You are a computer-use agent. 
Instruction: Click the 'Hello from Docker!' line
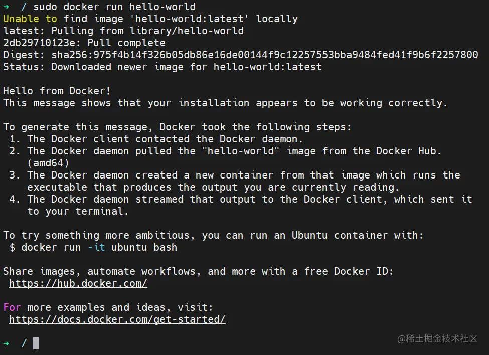tap(57, 91)
